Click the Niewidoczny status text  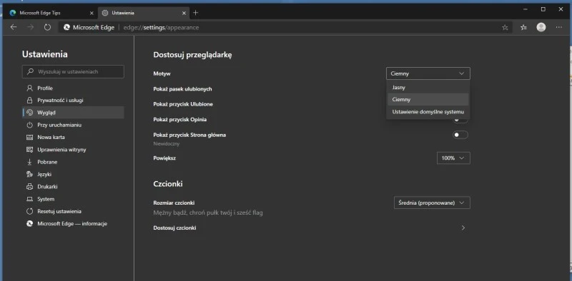[x=167, y=144]
